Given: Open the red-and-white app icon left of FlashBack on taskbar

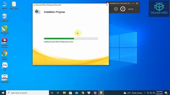Looking at the screenshot, I should tap(89, 93).
